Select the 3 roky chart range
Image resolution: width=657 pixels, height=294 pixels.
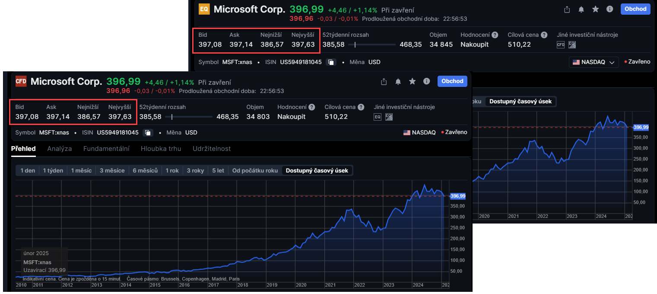[195, 171]
